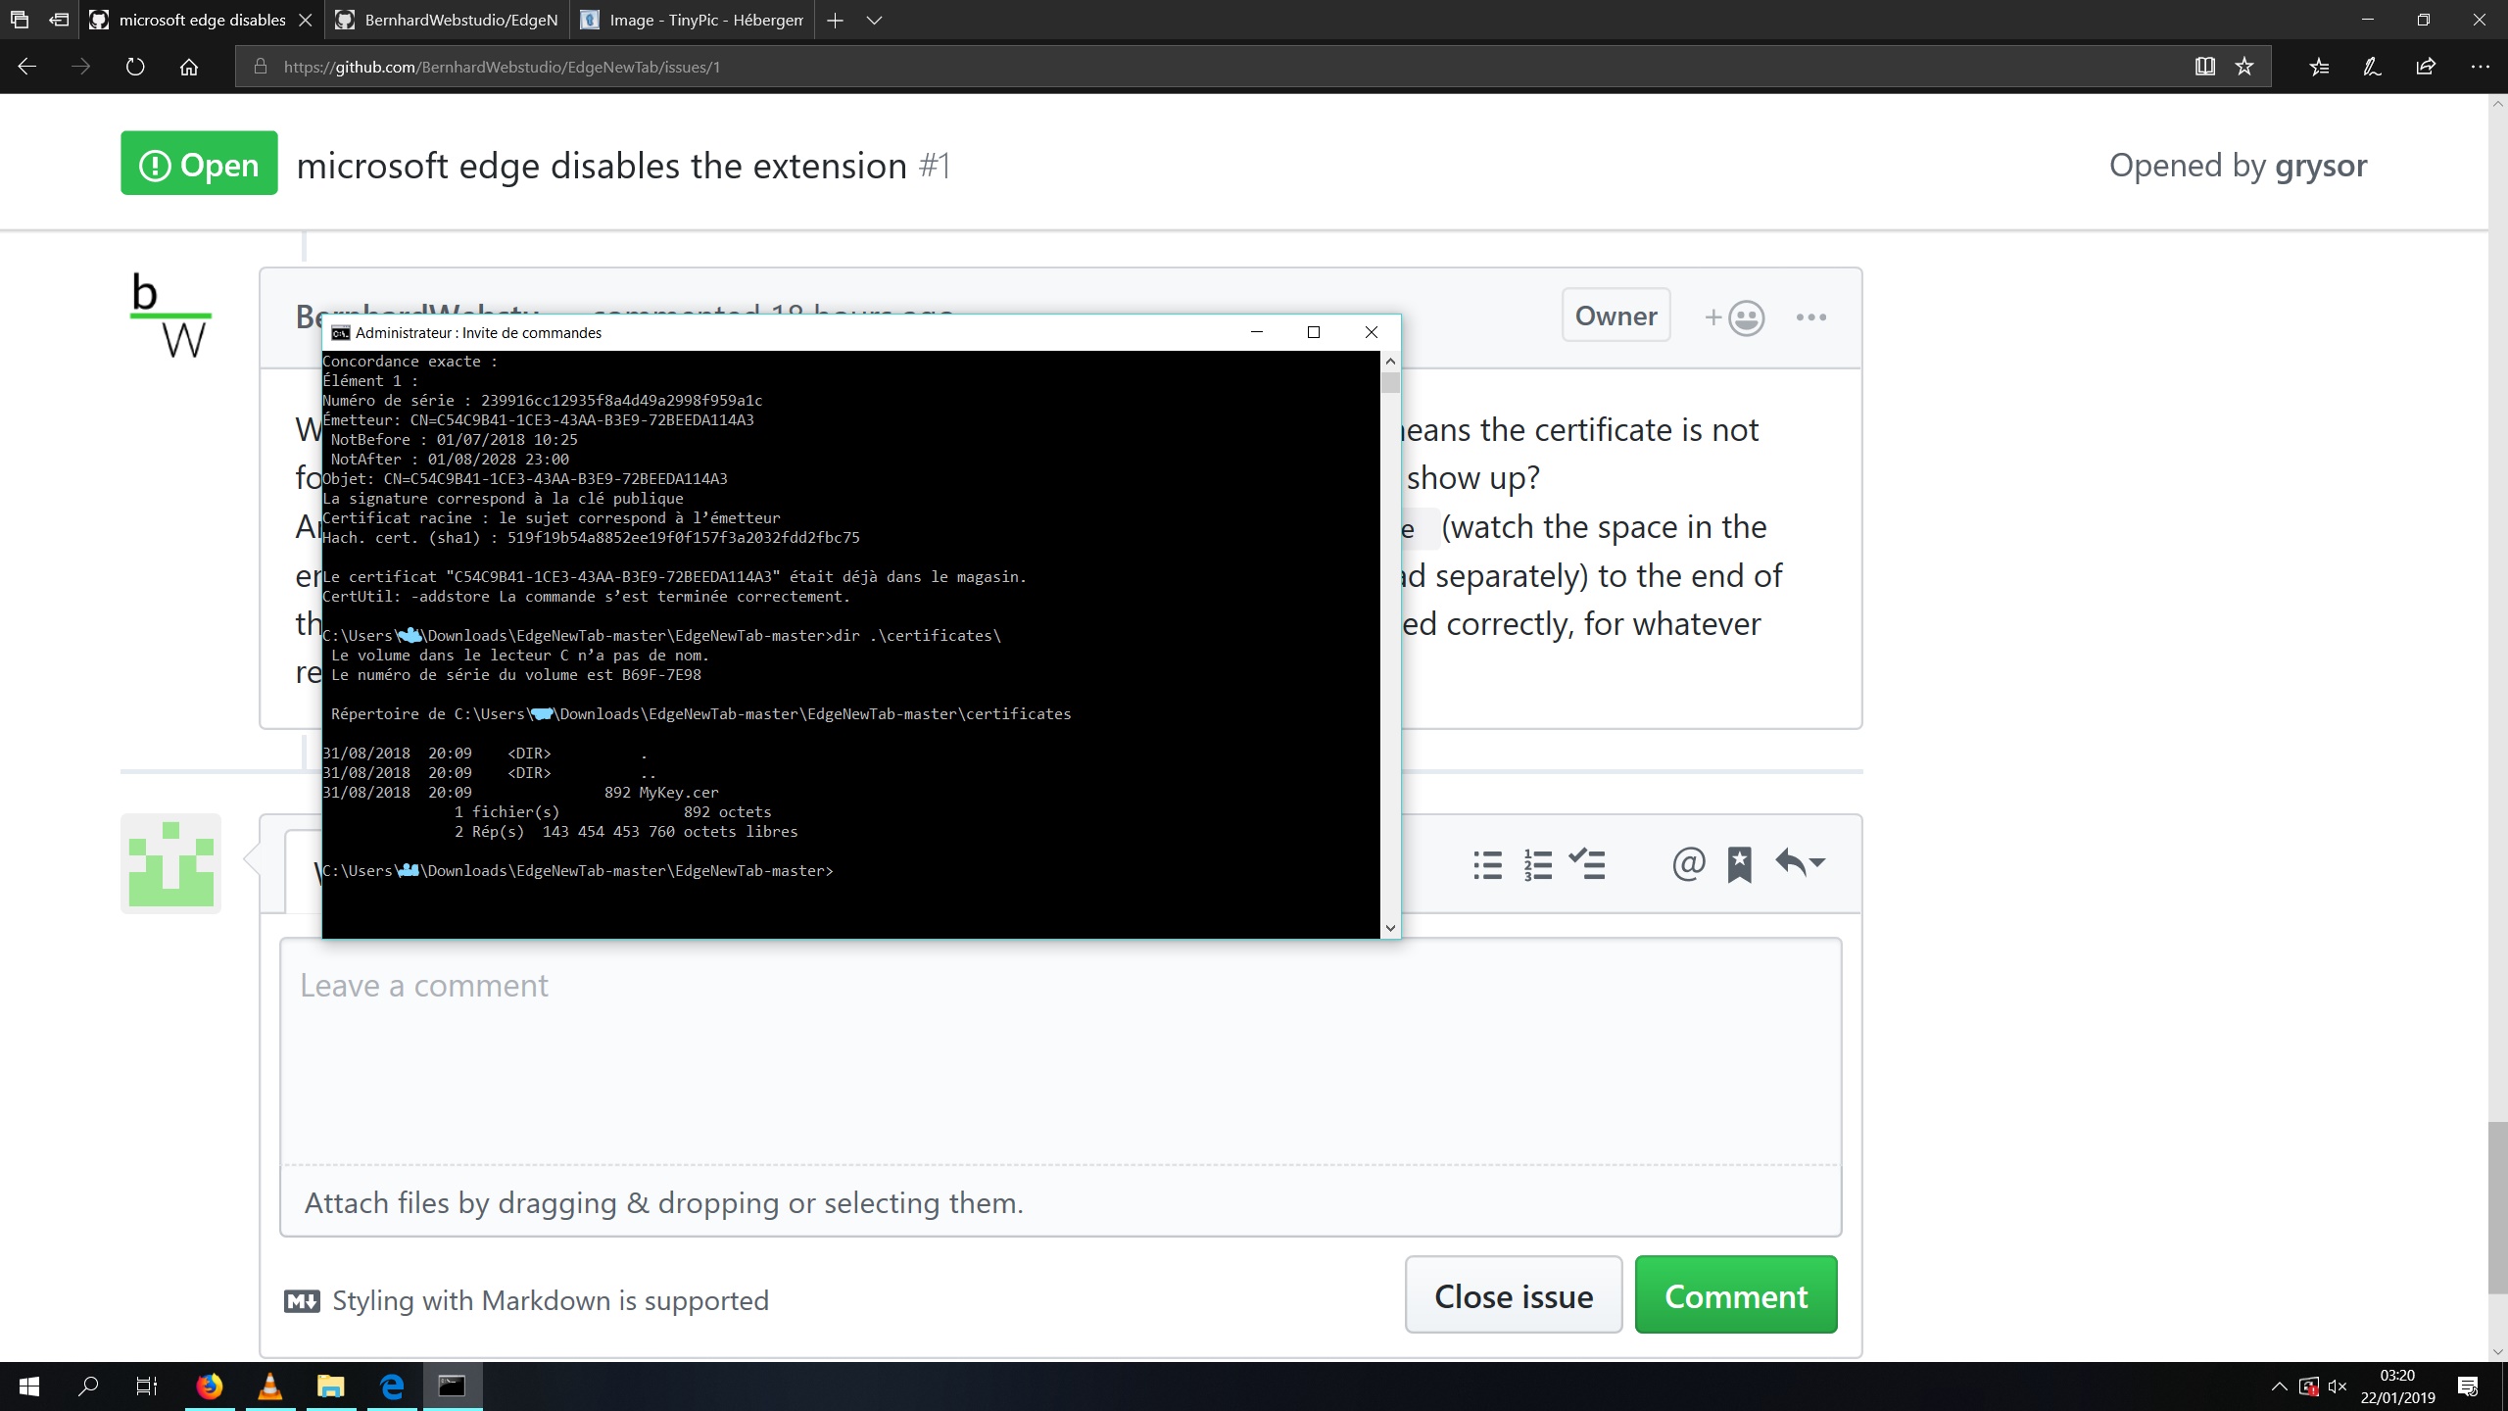
Task: Open the new tab dropdown chevron
Action: 873,20
